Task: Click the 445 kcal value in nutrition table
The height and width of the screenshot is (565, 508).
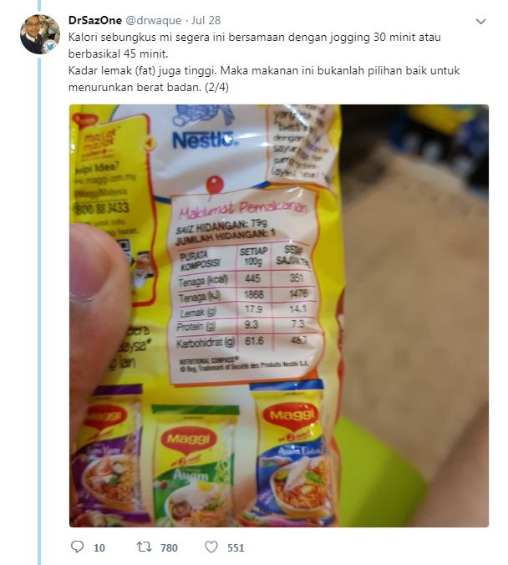Action: (x=252, y=278)
